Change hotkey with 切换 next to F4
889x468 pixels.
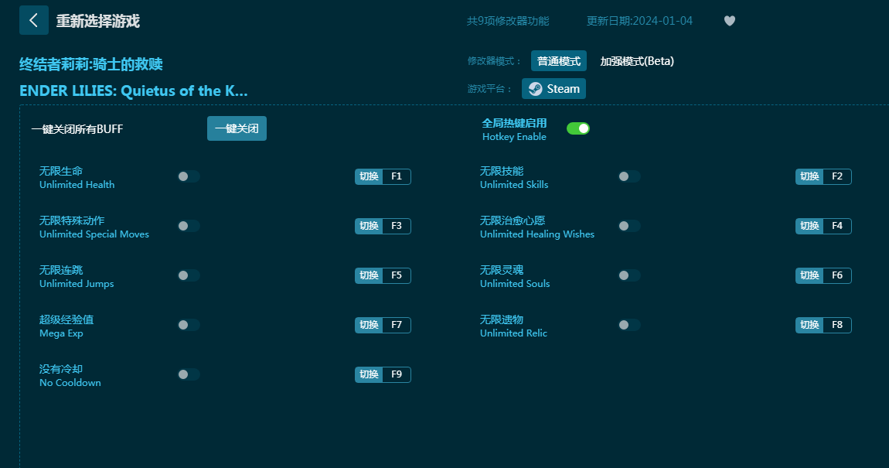[809, 226]
